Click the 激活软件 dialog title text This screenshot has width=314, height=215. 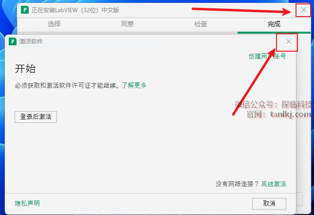tap(31, 41)
